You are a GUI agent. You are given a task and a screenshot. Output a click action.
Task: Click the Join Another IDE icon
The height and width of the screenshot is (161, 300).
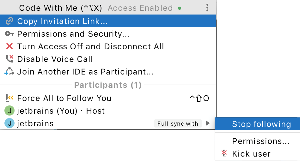(9, 72)
